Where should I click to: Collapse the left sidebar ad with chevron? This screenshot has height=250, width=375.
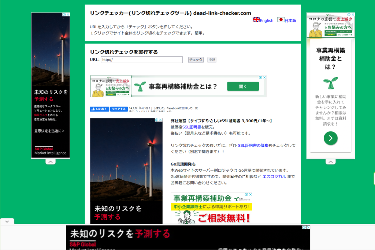click(x=51, y=162)
